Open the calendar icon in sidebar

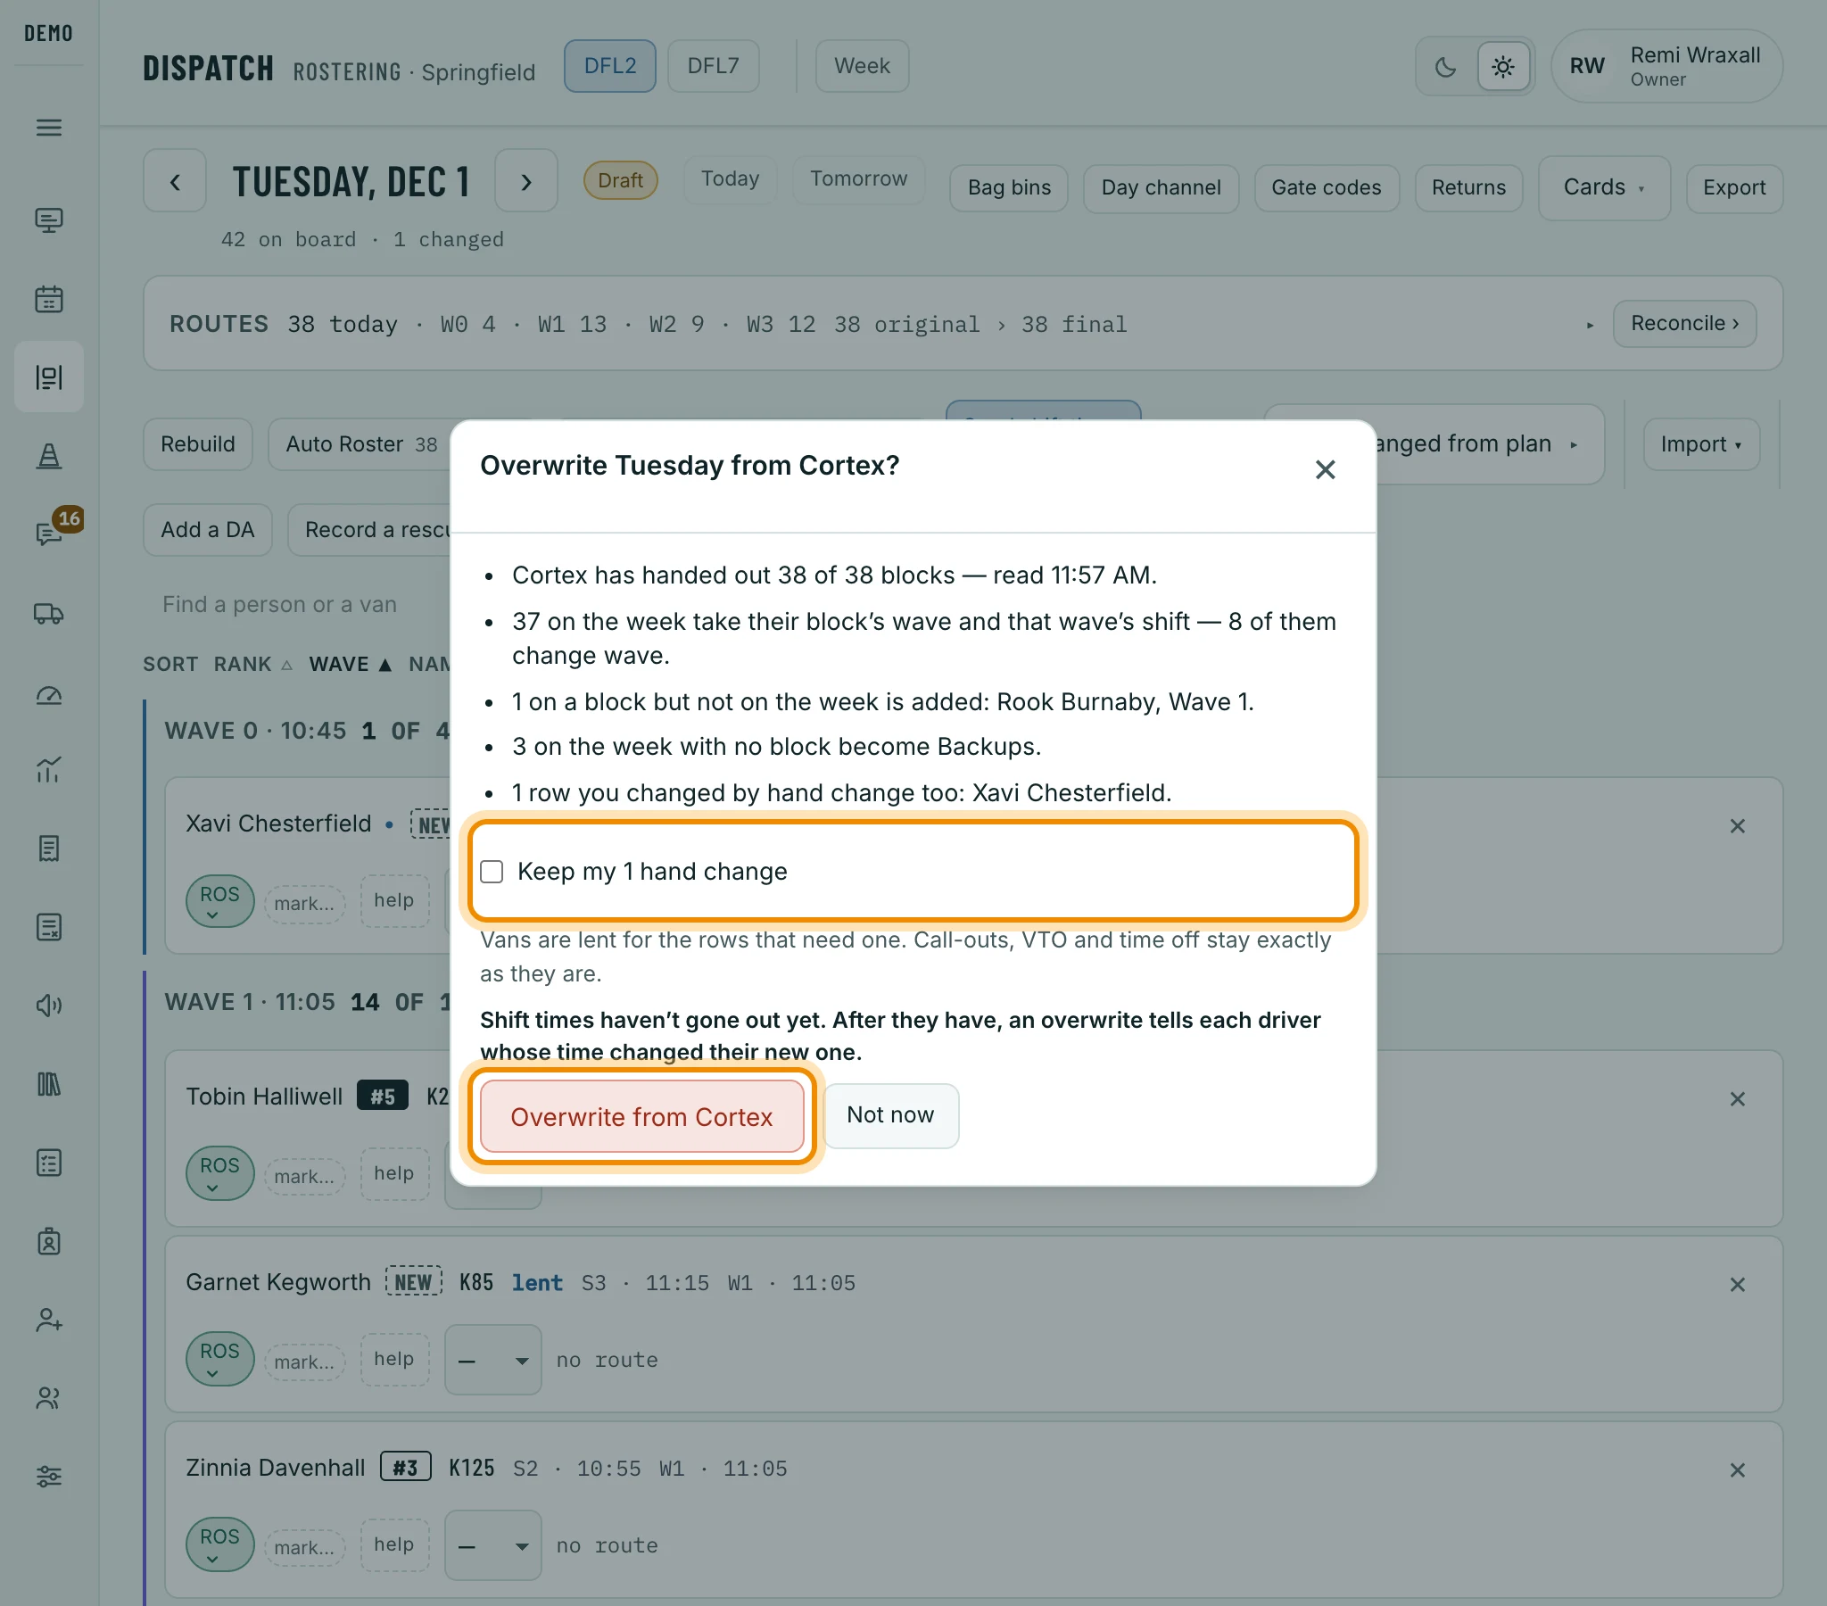[49, 299]
